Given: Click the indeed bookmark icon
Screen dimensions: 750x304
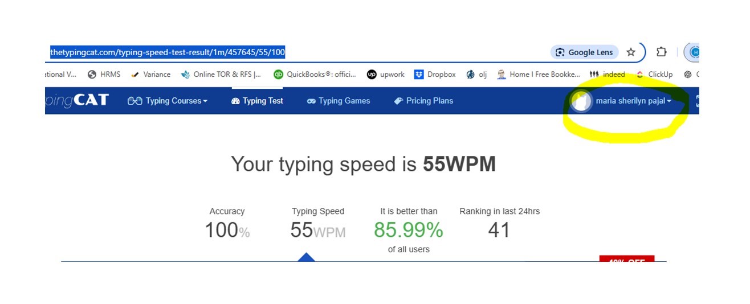Looking at the screenshot, I should click(x=594, y=74).
